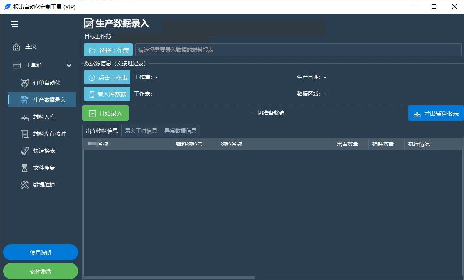Click the 生产数据录入 page title icon
This screenshot has height=280, width=464.
point(89,23)
